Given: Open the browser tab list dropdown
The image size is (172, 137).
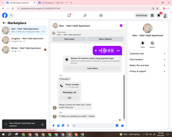Looking at the screenshot, I should click(x=3, y=3).
